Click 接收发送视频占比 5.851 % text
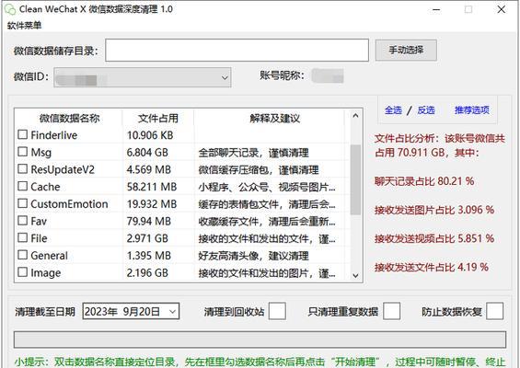 [434, 238]
